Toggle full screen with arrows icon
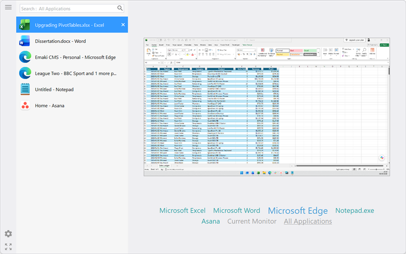Image resolution: width=406 pixels, height=254 pixels. click(8, 247)
